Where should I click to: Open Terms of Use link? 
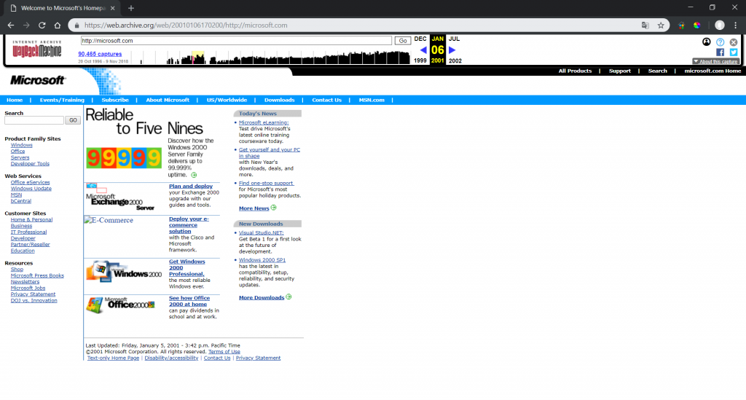coord(224,352)
